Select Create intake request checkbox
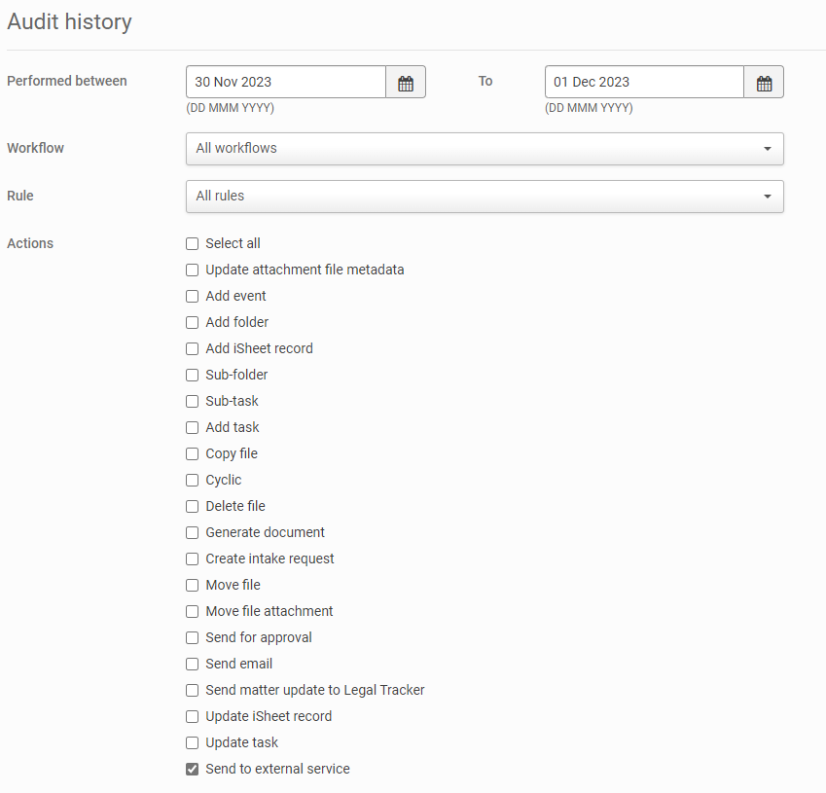The width and height of the screenshot is (826, 793). (x=193, y=559)
